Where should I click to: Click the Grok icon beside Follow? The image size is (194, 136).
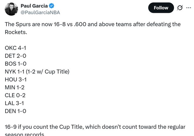[179, 8]
